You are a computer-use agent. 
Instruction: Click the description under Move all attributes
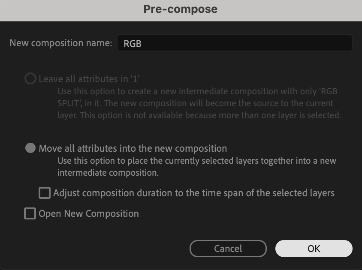(196, 167)
